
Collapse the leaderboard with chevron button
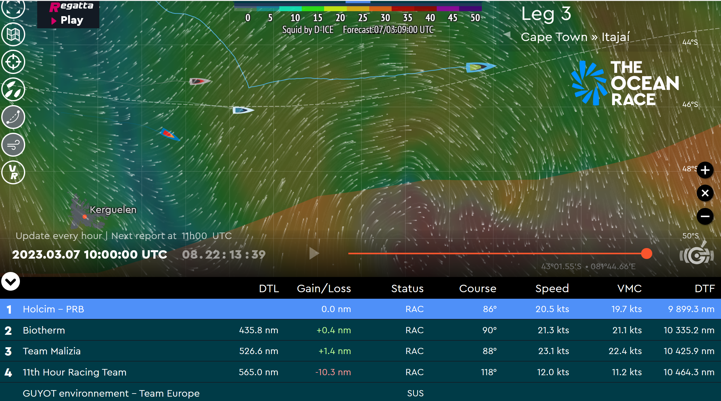click(11, 282)
